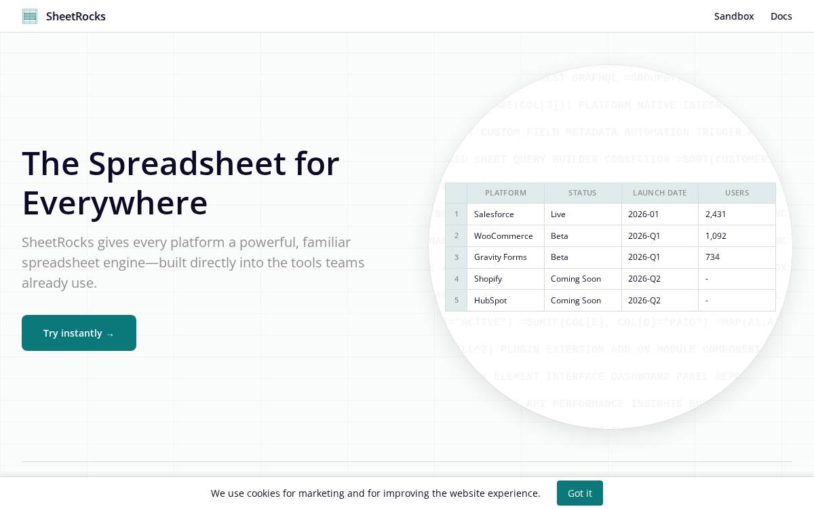The image size is (814, 509).
Task: Select the PLATFORM column header
Action: coord(505,193)
